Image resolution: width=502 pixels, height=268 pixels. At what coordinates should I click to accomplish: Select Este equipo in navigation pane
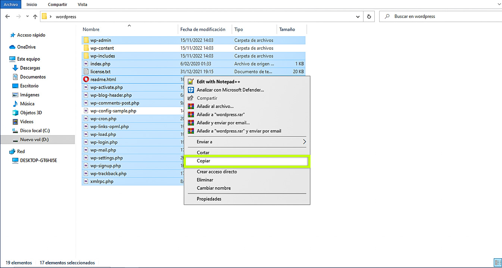click(x=28, y=59)
